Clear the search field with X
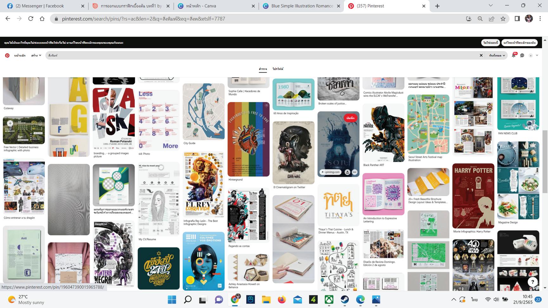Viewport: 548px width, 308px height. coord(481,55)
